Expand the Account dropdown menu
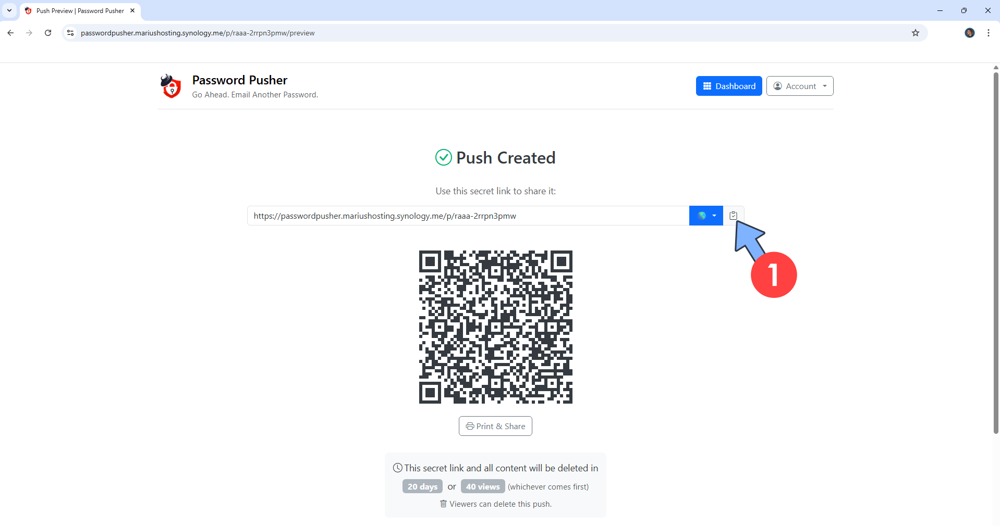 [799, 86]
